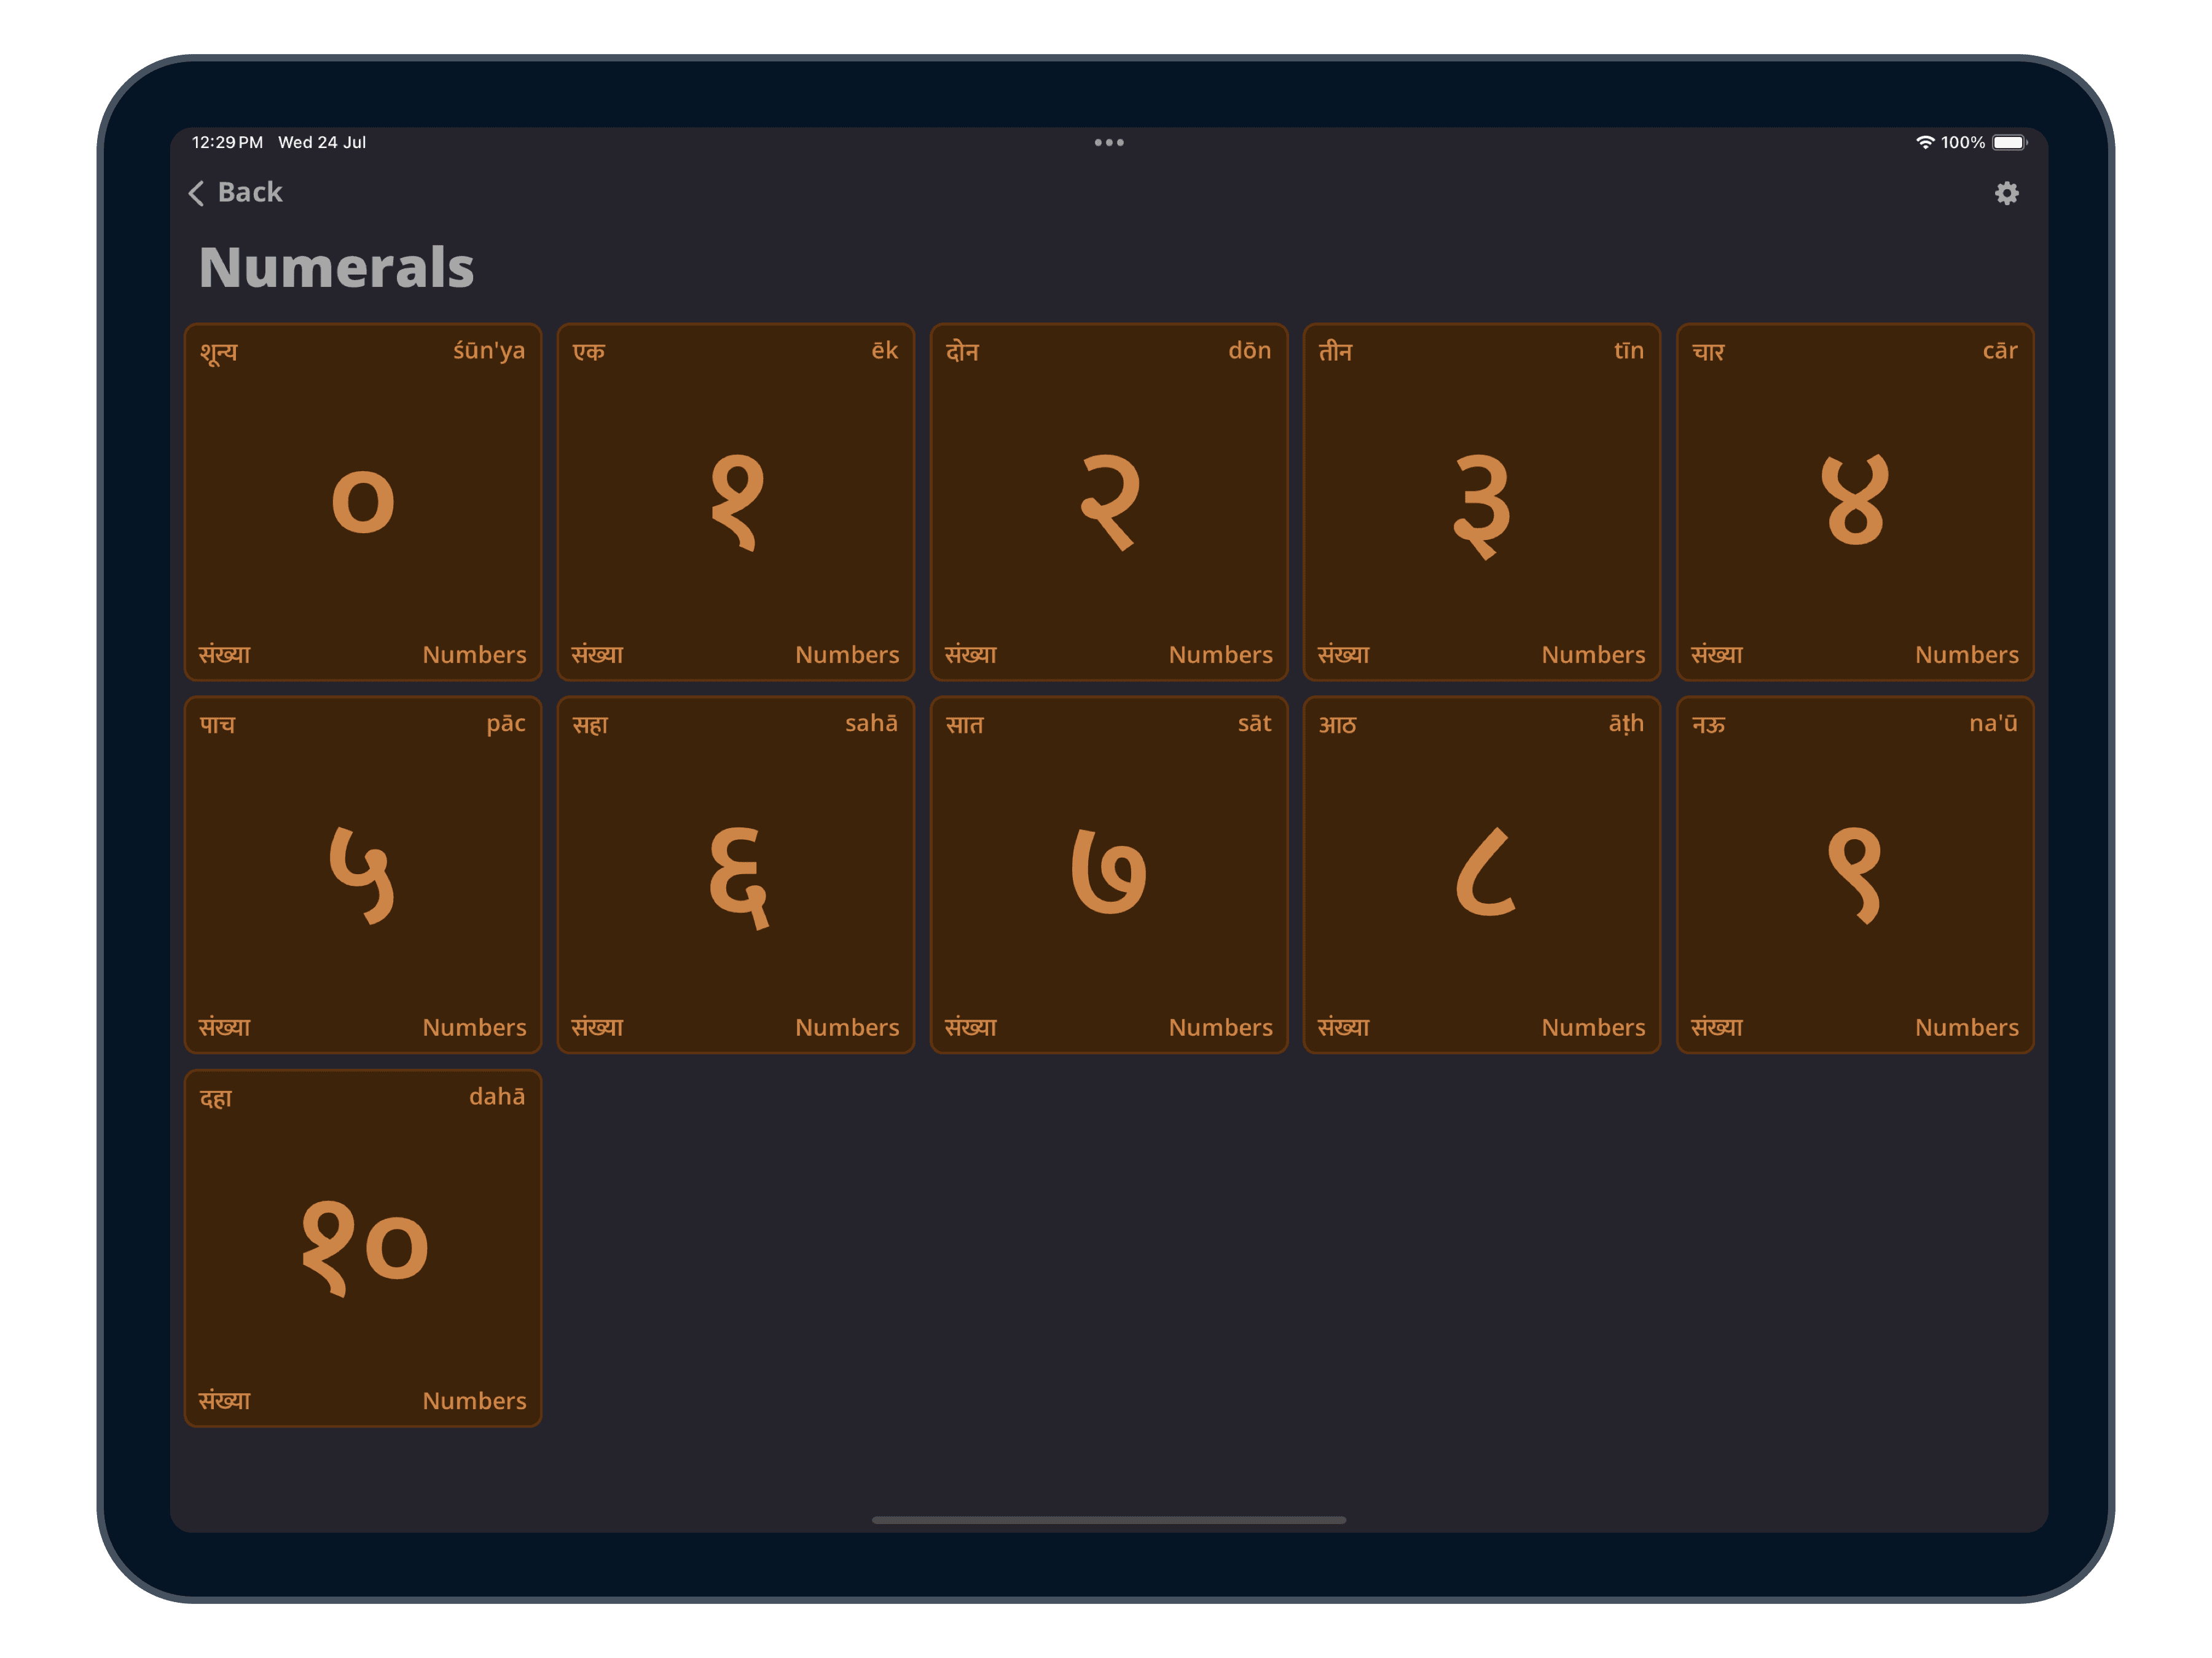Choose the tīn numeral card

pos(1481,501)
